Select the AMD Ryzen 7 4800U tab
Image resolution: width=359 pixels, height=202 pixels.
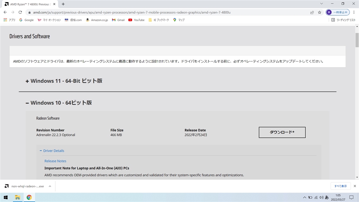[30, 4]
